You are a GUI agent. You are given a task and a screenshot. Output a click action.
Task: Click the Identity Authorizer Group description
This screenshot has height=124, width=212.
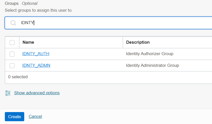point(149,54)
